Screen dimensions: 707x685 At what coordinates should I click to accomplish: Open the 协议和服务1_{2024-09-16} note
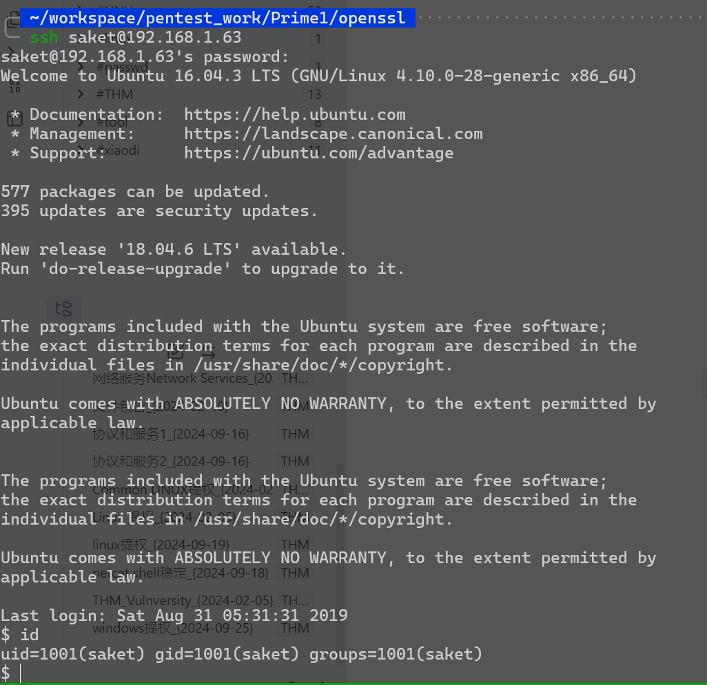coord(170,434)
